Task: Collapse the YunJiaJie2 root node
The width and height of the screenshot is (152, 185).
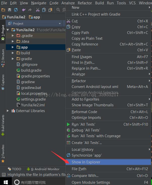Action: (8, 30)
